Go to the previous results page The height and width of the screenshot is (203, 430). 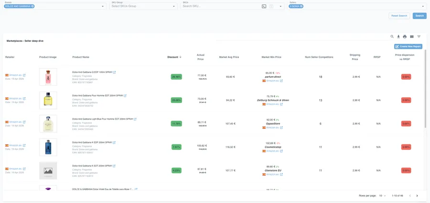coord(410,195)
